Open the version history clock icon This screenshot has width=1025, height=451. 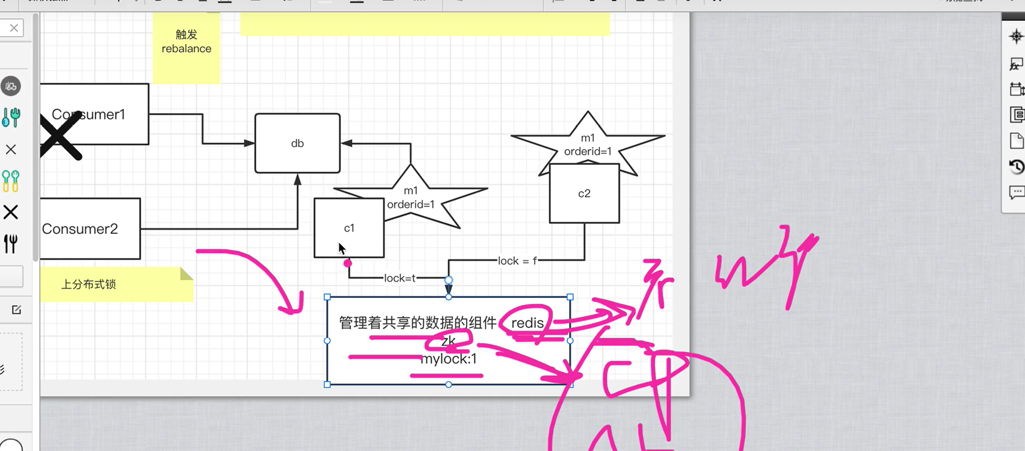[1016, 166]
